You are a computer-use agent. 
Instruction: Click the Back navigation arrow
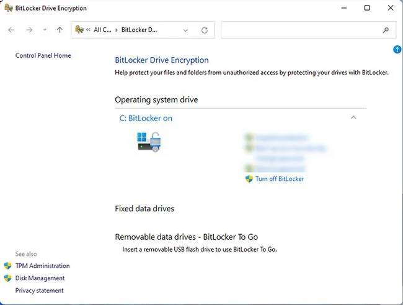pos(11,30)
